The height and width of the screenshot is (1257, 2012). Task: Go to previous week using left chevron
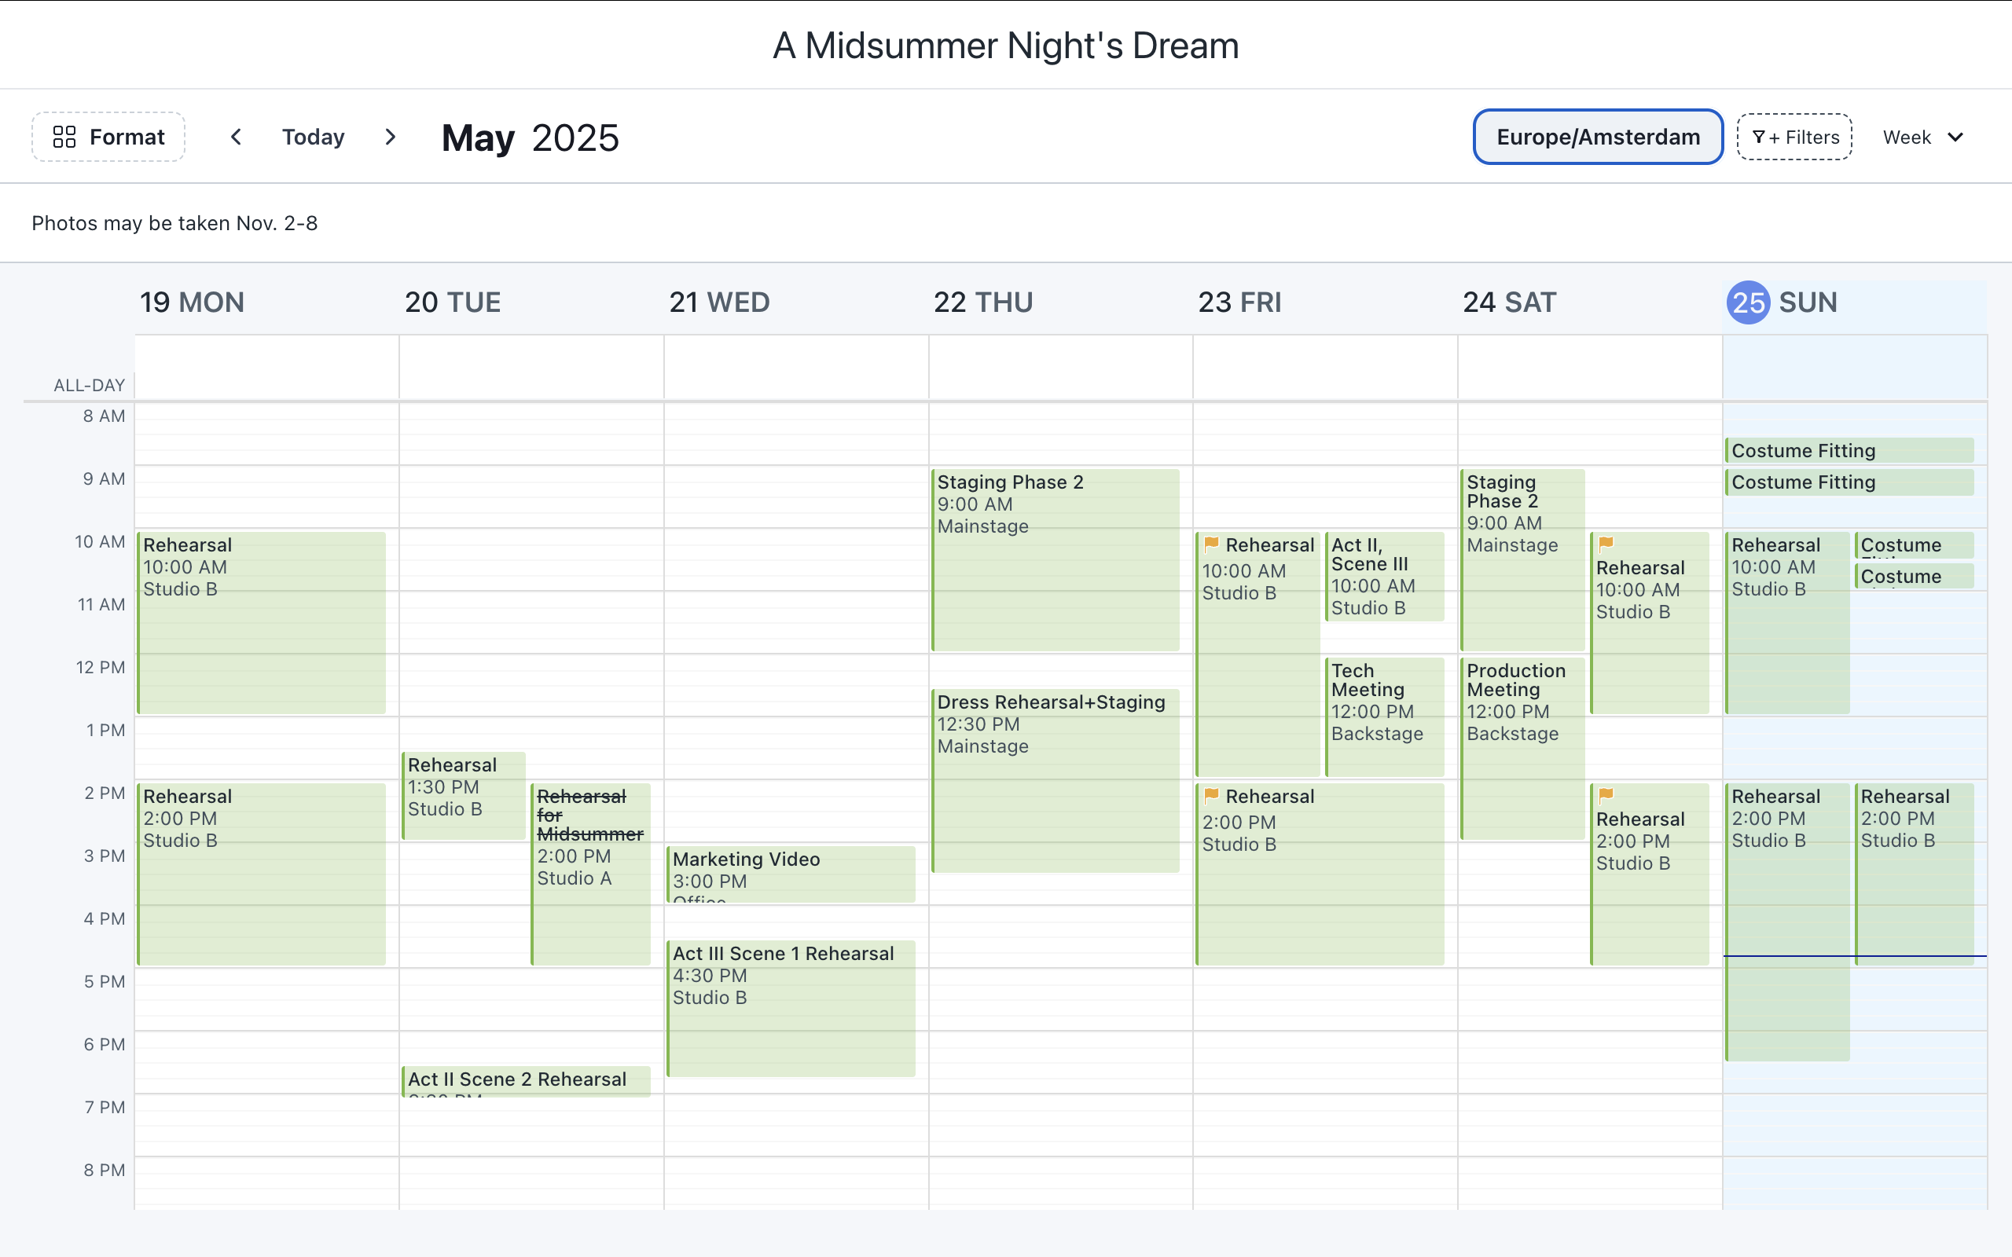236,137
